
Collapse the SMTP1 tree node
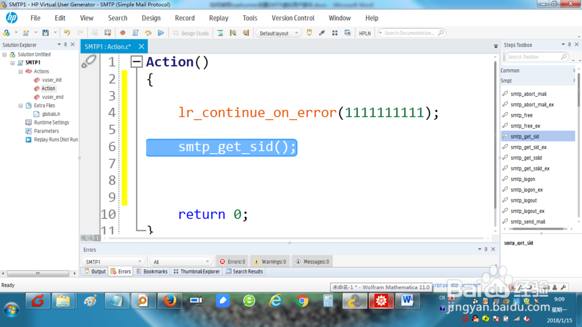coord(13,63)
